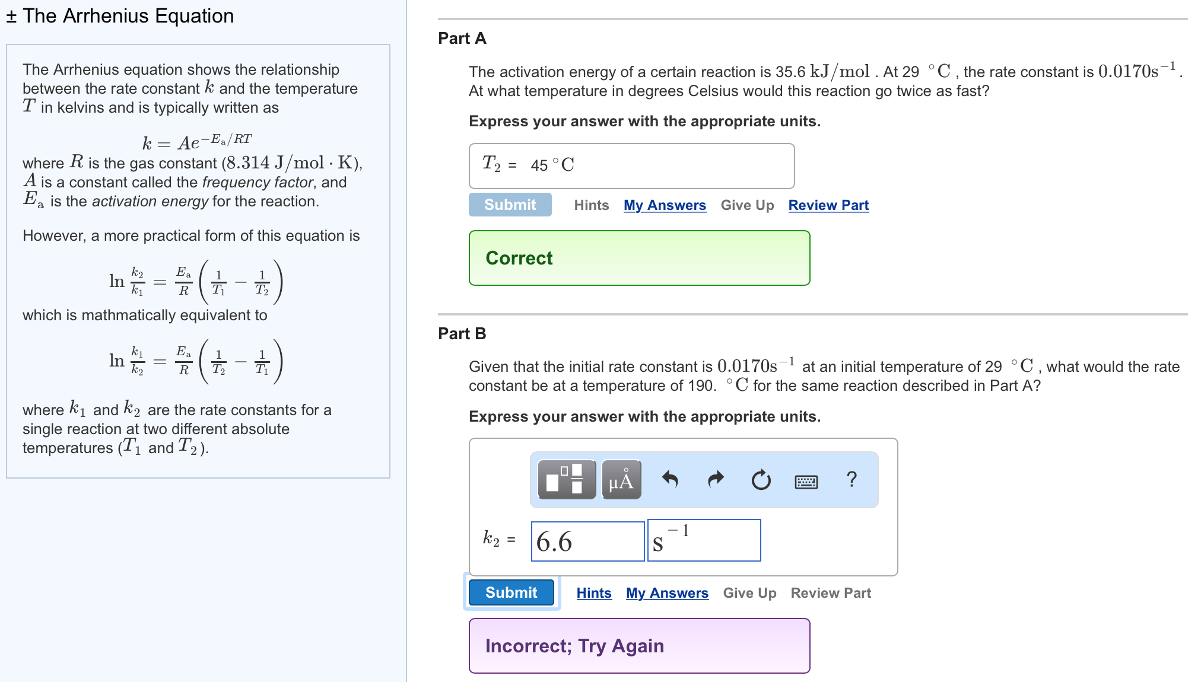
Task: Open Hints for Part B
Action: point(594,592)
